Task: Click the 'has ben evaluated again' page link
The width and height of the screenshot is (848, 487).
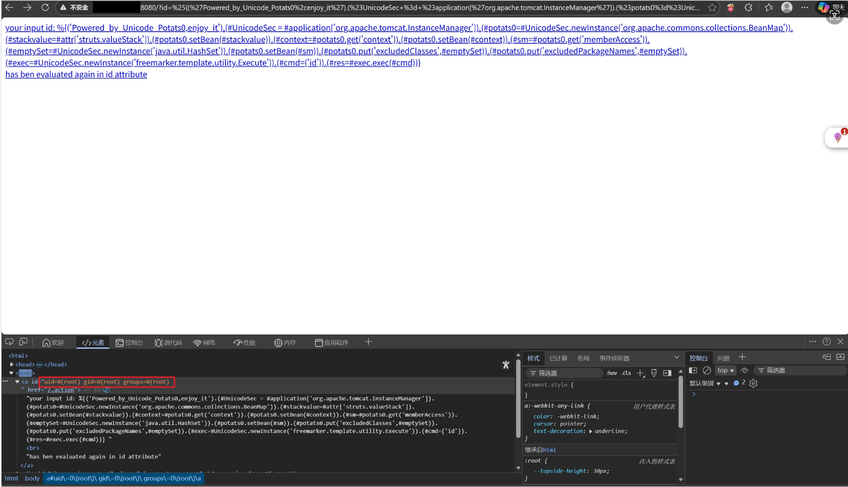Action: (76, 74)
